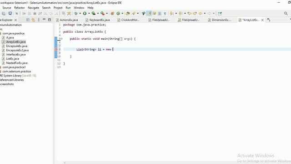
Task: Show hidden editor tabs list chevron
Action: tap(269, 20)
